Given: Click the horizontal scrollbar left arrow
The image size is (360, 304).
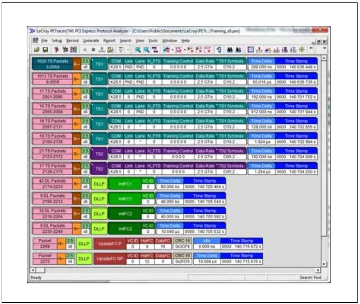Looking at the screenshot, I should pos(33,270).
